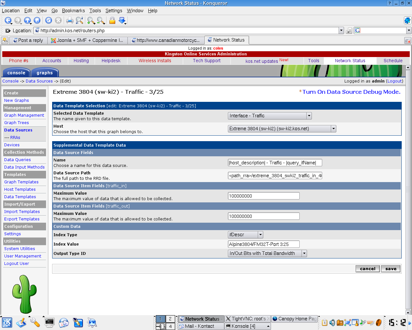Open the Home page icon
Image resolution: width=412 pixels, height=330 pixels.
(37, 21)
